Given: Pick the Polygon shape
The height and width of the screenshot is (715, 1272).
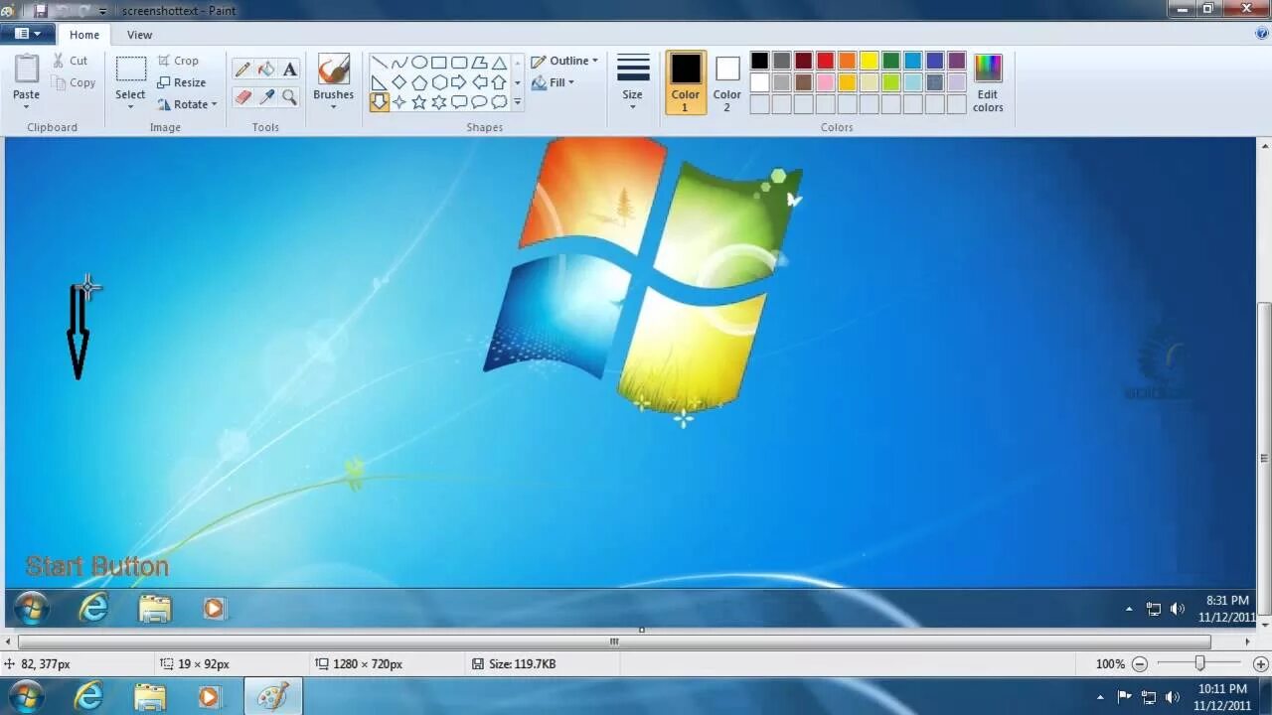Looking at the screenshot, I should tap(479, 63).
